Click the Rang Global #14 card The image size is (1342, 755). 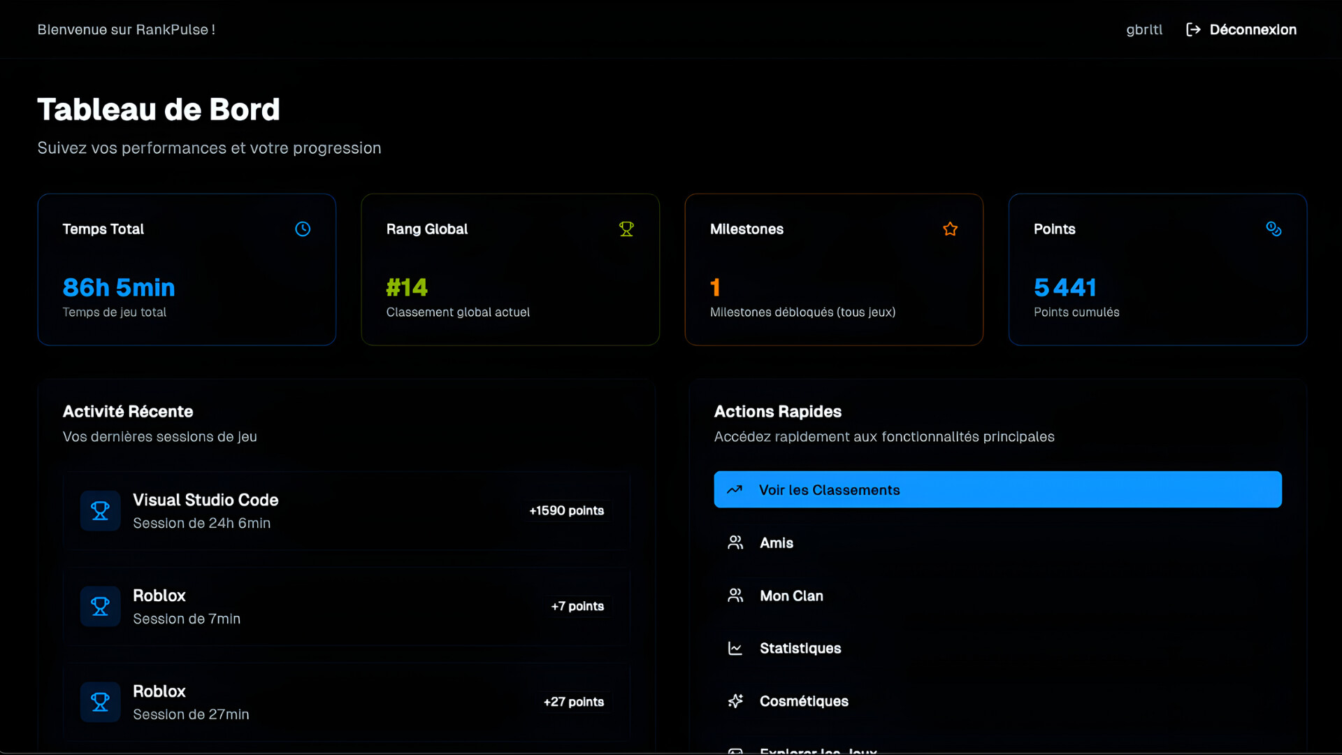click(510, 270)
